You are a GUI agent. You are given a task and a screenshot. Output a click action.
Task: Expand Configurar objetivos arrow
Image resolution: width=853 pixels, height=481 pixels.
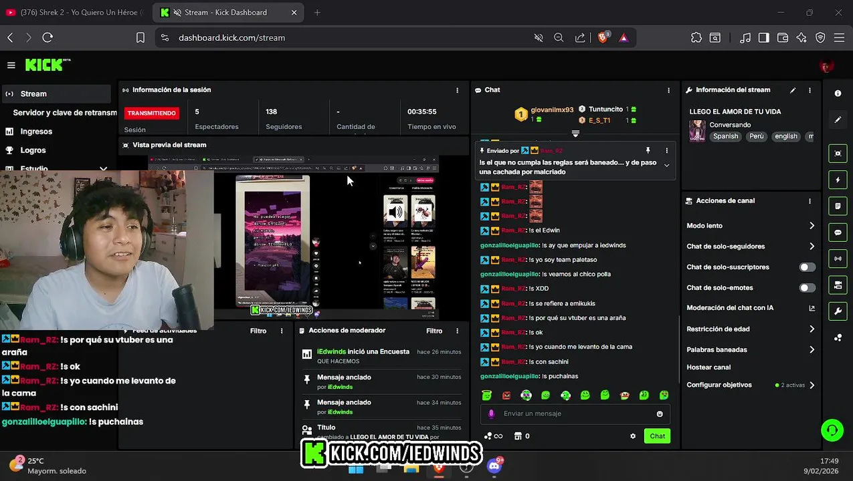tap(812, 385)
